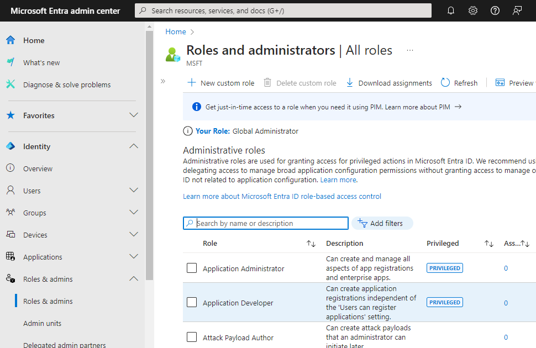Send feedback using the person-with-speech-bubble icon

point(517,10)
